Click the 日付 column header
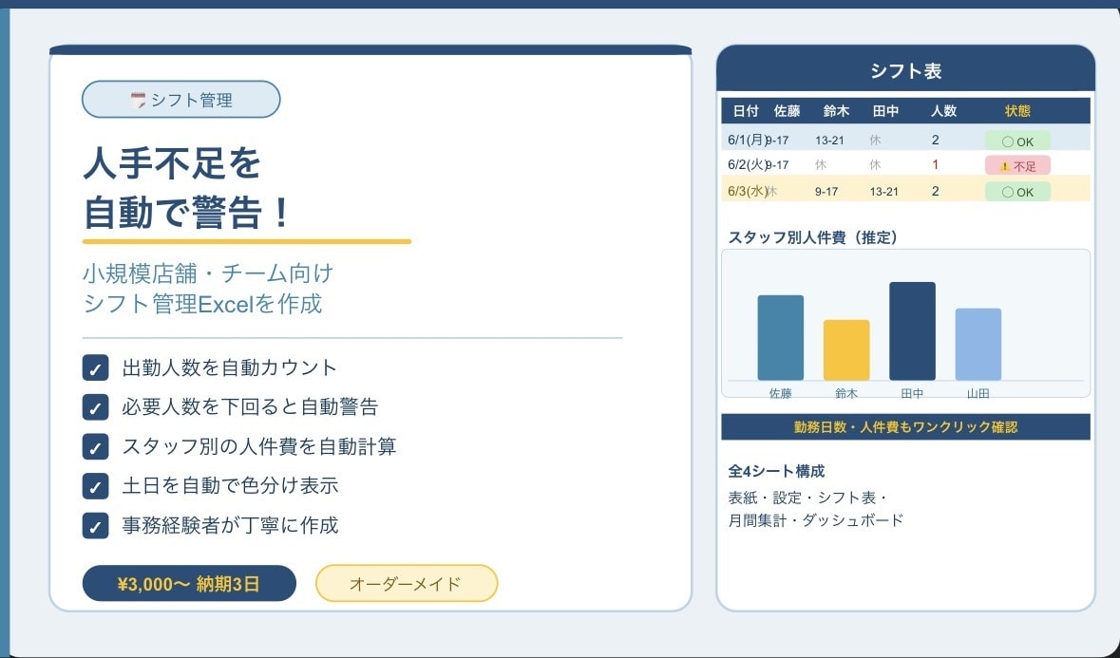The image size is (1120, 658). tap(746, 111)
